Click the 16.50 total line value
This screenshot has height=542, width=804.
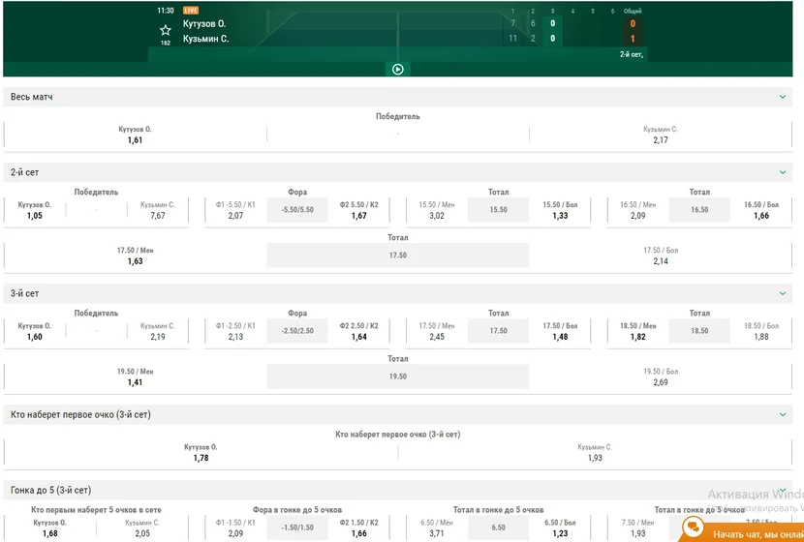point(699,210)
